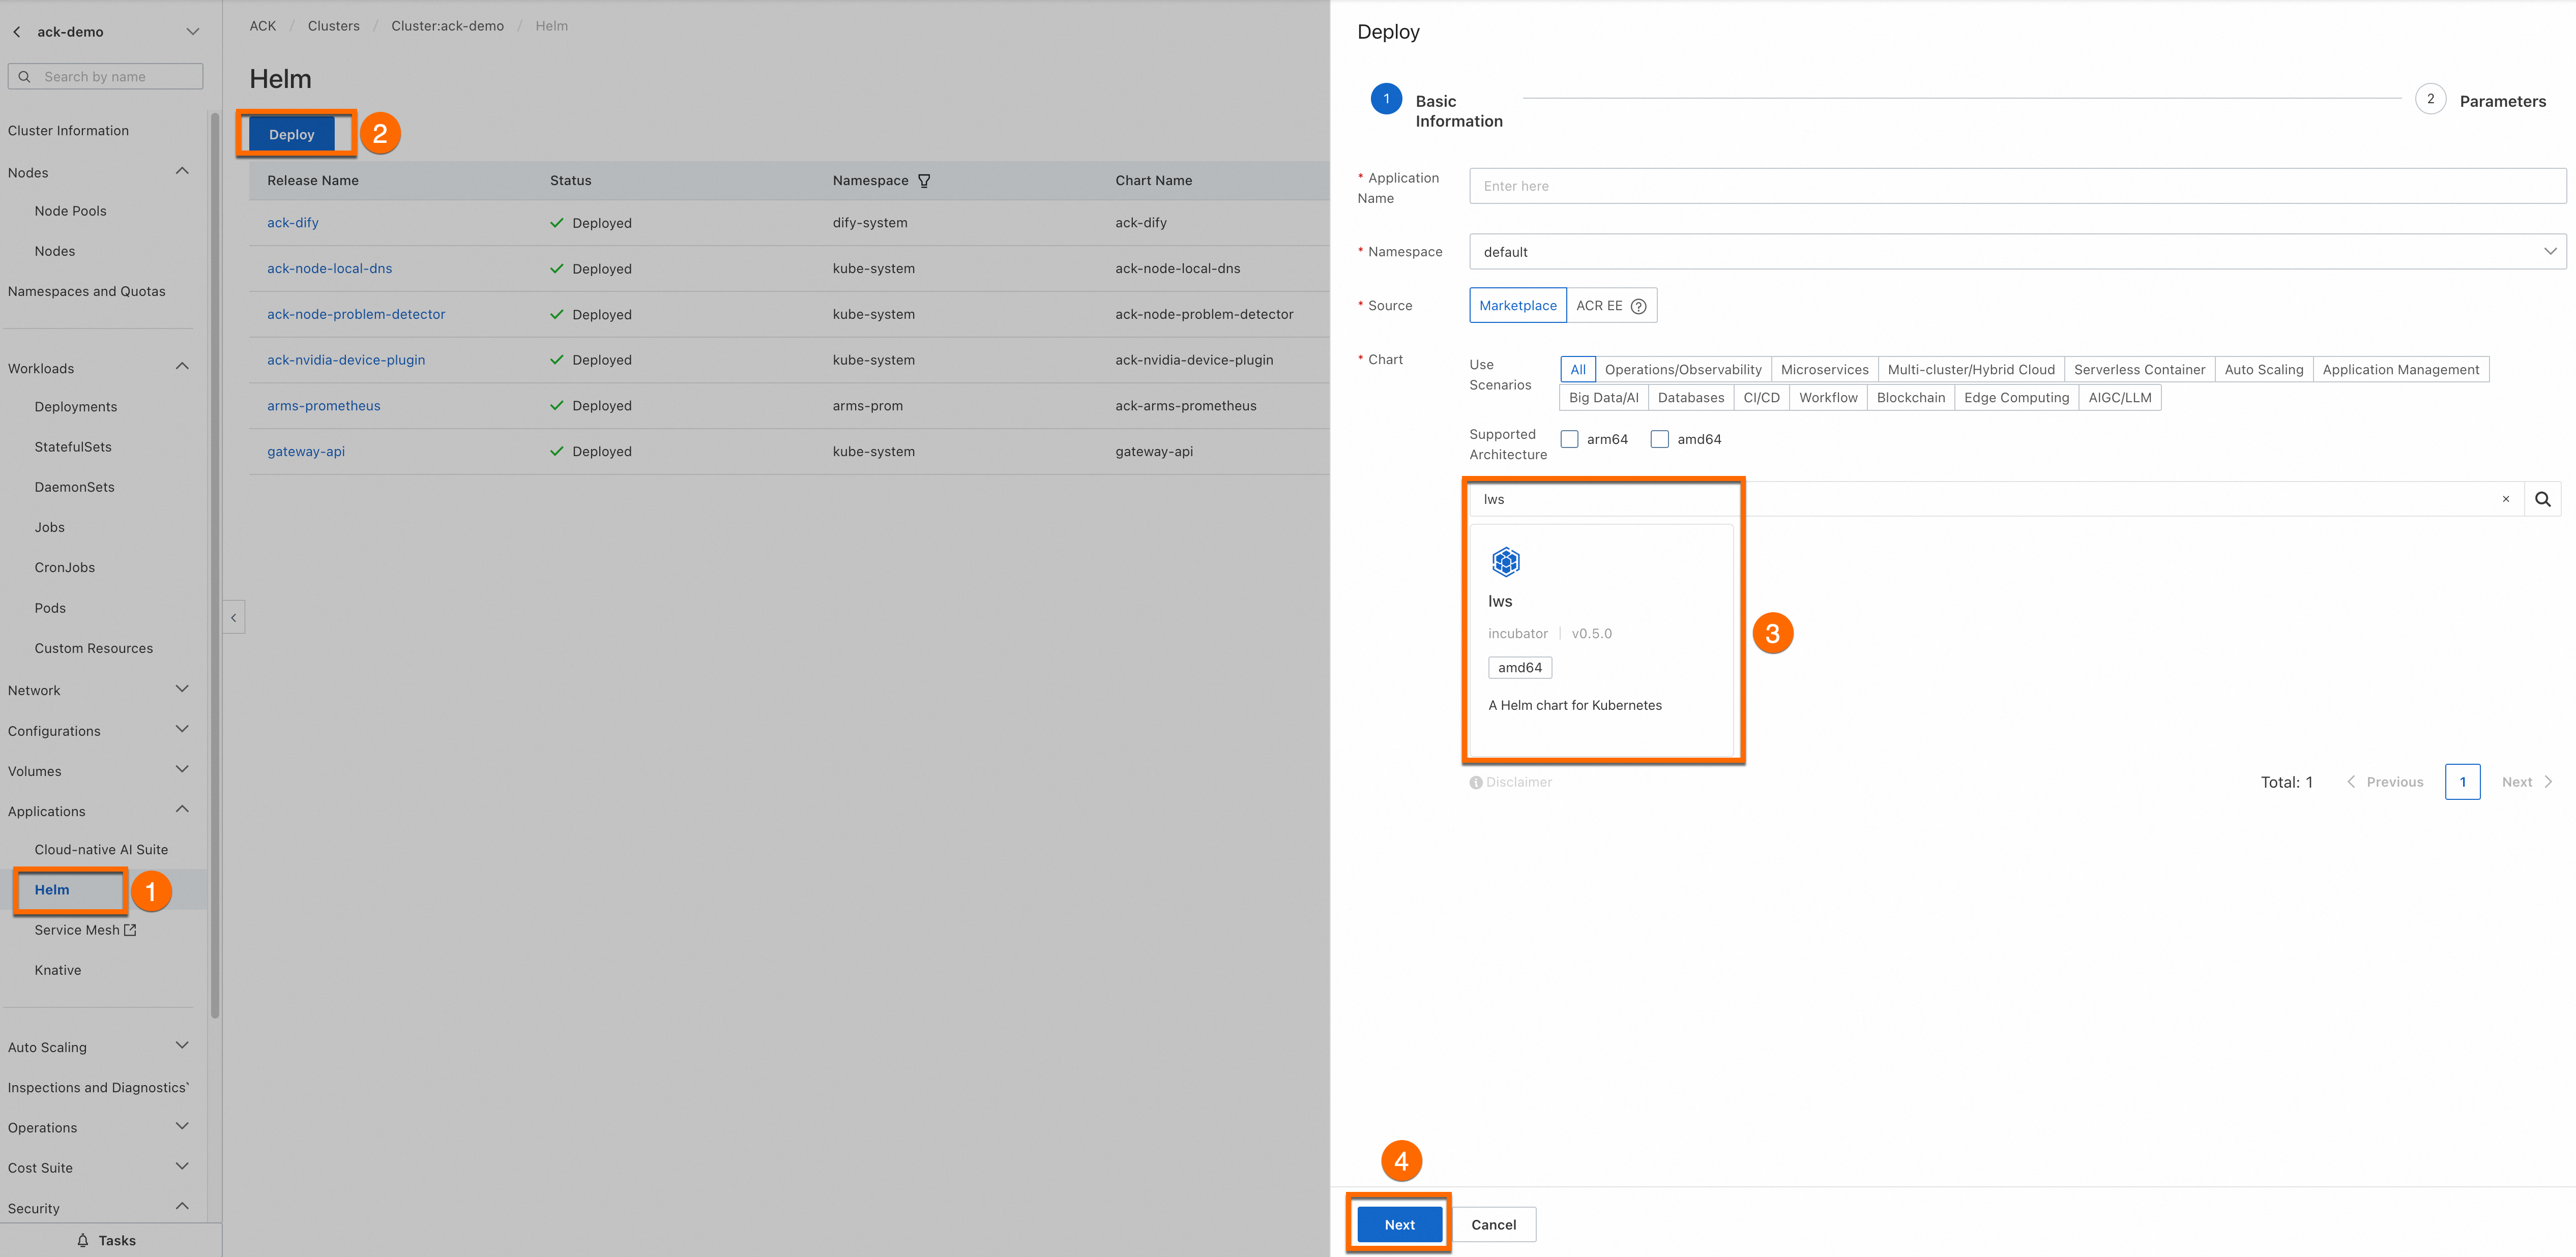
Task: Click the Namespace column filter icon
Action: (x=924, y=181)
